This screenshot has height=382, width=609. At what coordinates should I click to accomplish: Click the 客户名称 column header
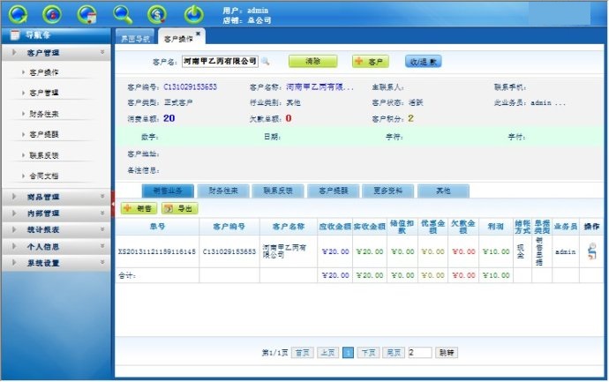coord(289,227)
